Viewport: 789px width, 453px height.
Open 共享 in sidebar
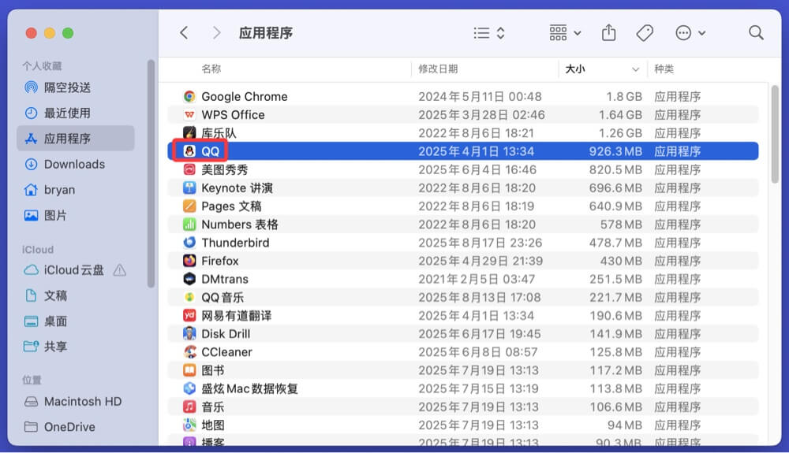76,347
